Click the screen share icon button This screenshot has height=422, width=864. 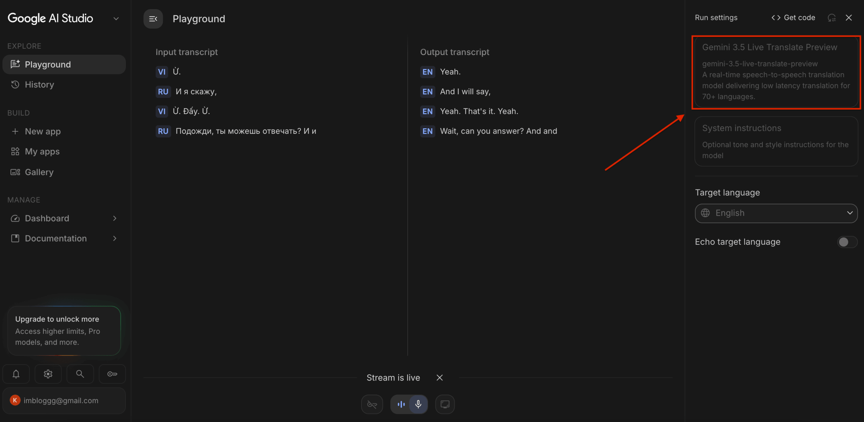445,404
